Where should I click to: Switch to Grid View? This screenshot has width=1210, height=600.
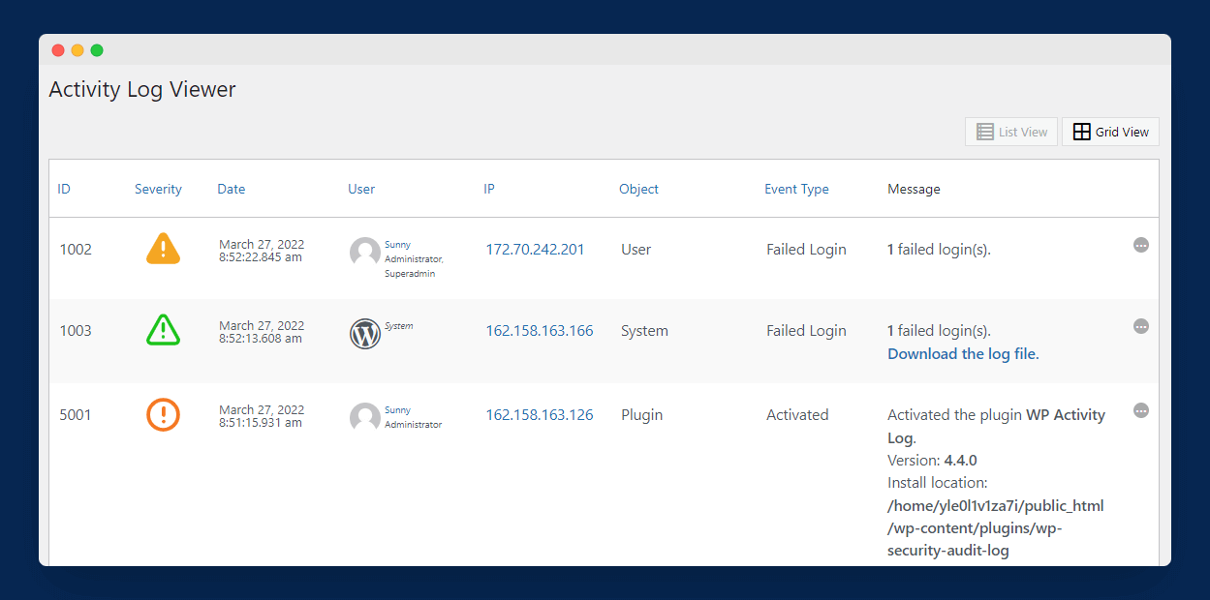pyautogui.click(x=1110, y=132)
